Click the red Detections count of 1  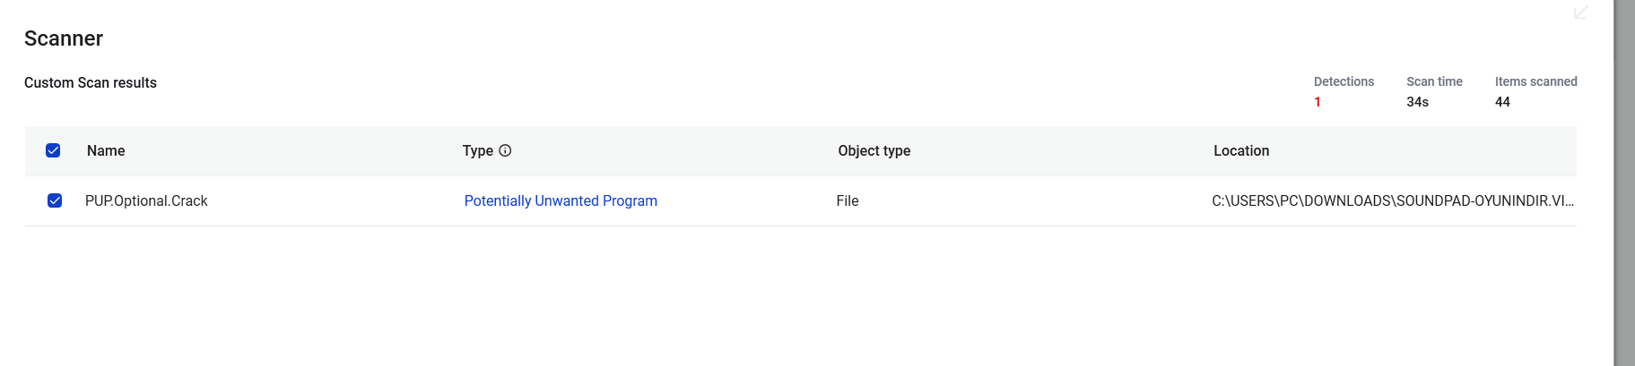pyautogui.click(x=1318, y=102)
